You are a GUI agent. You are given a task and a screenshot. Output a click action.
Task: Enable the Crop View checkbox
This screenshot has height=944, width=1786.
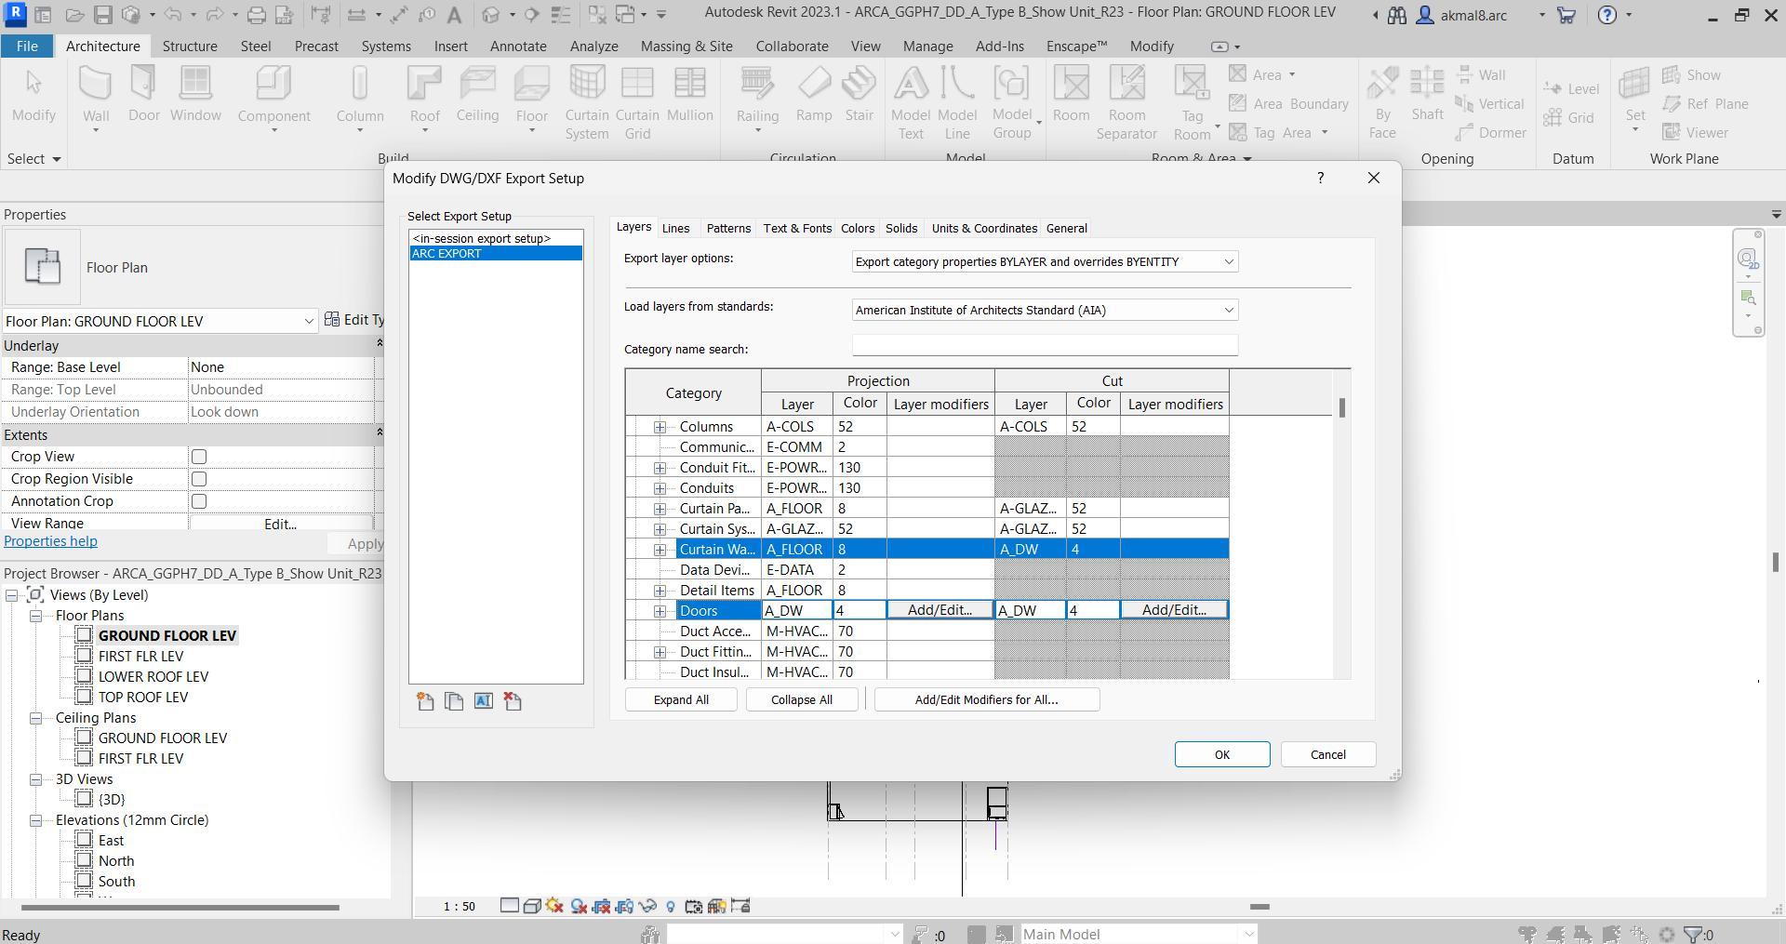pos(199,457)
